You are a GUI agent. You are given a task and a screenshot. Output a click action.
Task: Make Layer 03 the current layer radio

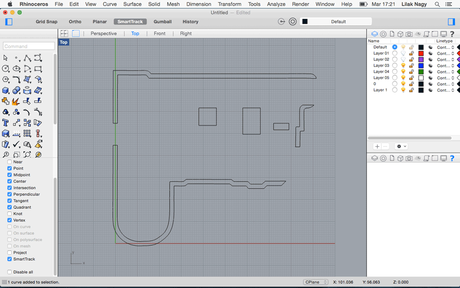[395, 65]
